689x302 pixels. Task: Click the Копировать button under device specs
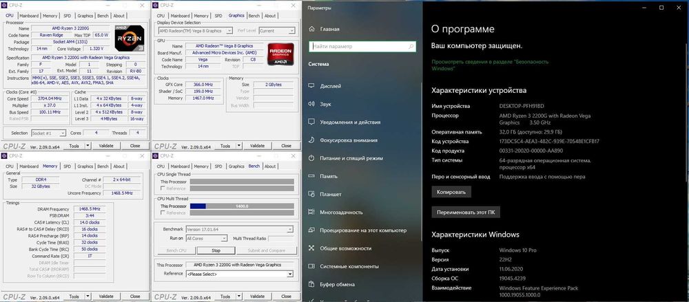451,192
